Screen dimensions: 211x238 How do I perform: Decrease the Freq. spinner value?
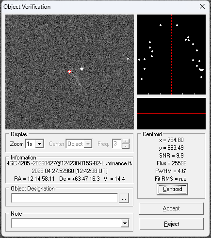pos(126,146)
